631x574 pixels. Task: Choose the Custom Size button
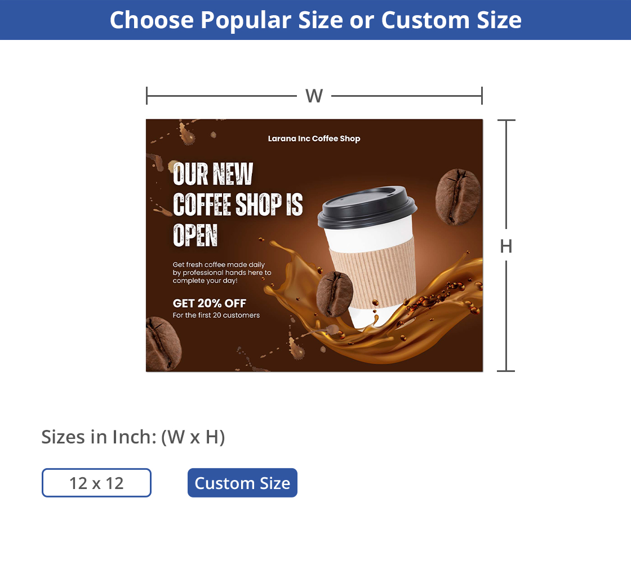coord(242,483)
